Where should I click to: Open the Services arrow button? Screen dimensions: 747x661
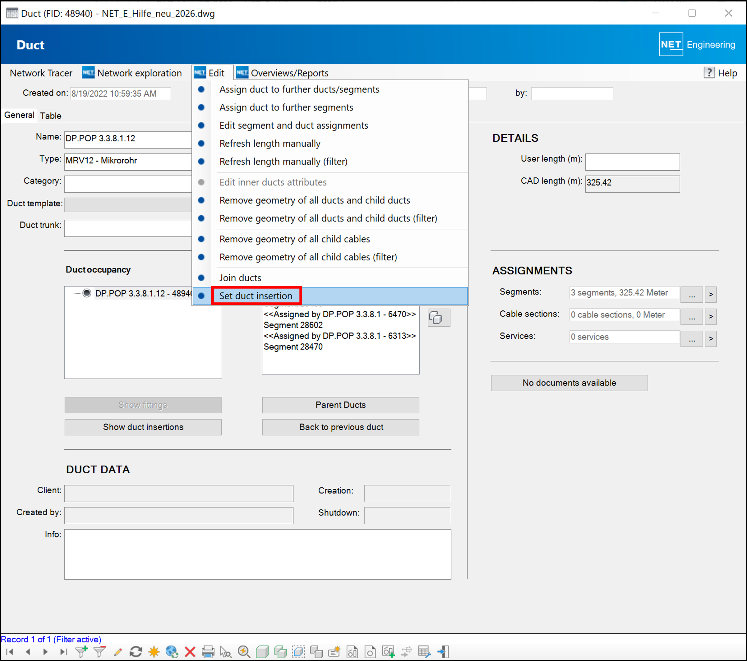click(711, 339)
